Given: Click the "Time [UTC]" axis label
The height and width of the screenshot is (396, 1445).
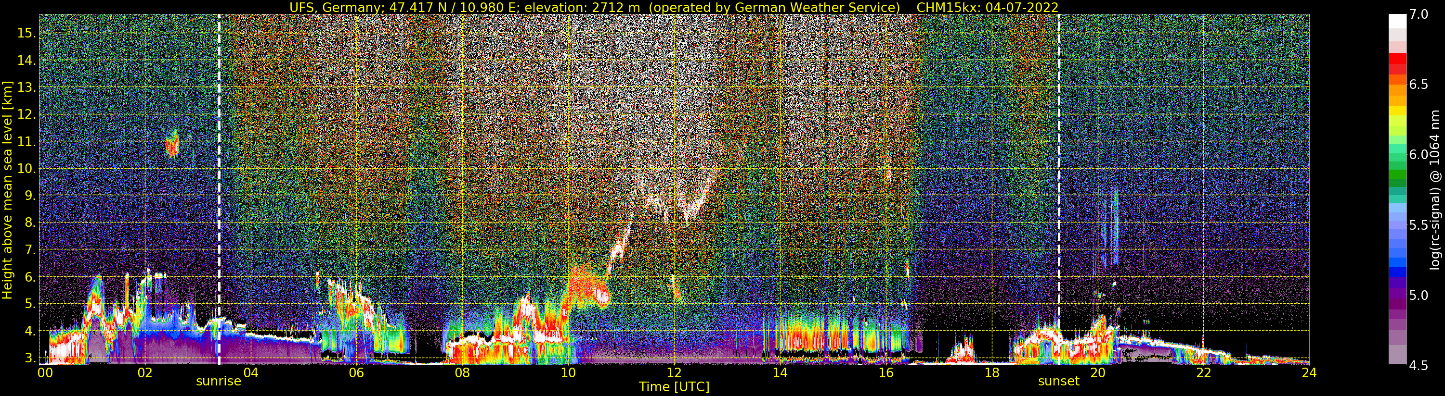Looking at the screenshot, I should [674, 386].
